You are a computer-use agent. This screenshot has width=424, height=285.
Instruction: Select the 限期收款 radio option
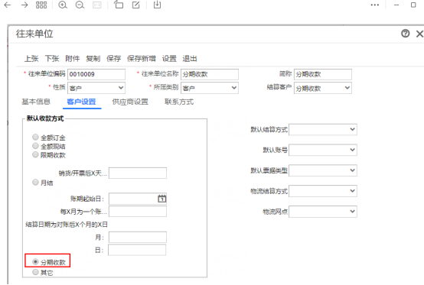(35, 154)
